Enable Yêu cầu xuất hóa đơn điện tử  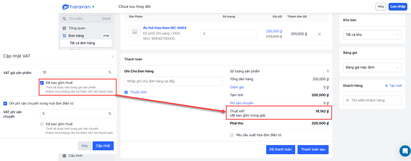point(232,135)
